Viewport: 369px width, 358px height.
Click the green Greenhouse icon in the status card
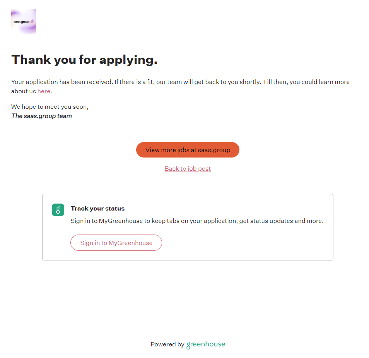pyautogui.click(x=58, y=210)
